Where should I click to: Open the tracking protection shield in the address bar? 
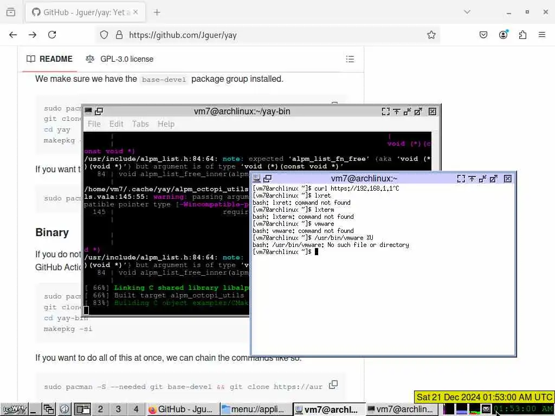click(x=104, y=35)
